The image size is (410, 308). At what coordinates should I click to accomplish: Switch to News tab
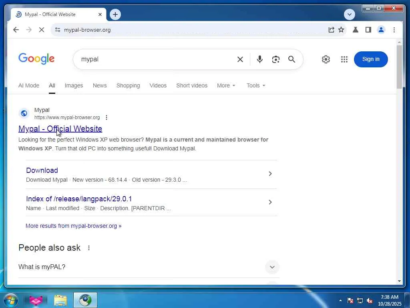point(100,86)
